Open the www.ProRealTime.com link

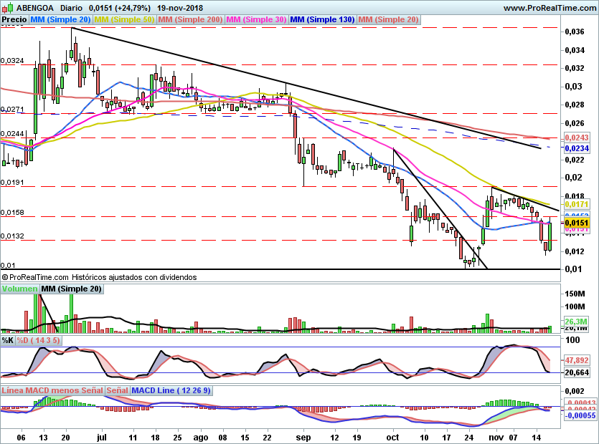coord(549,7)
